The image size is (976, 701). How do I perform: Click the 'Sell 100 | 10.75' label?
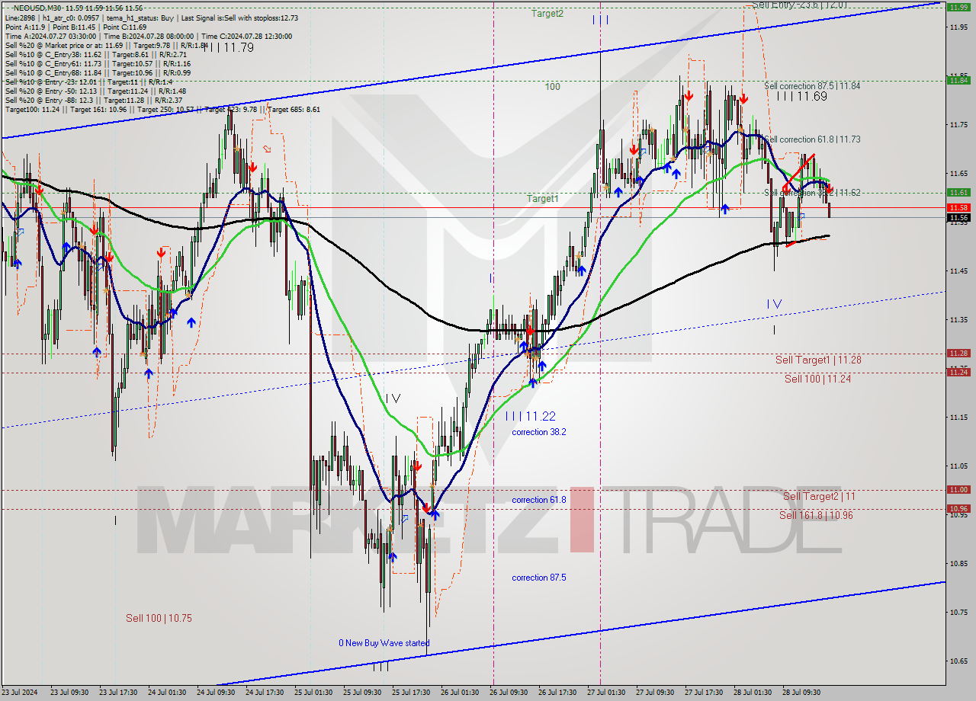point(159,618)
